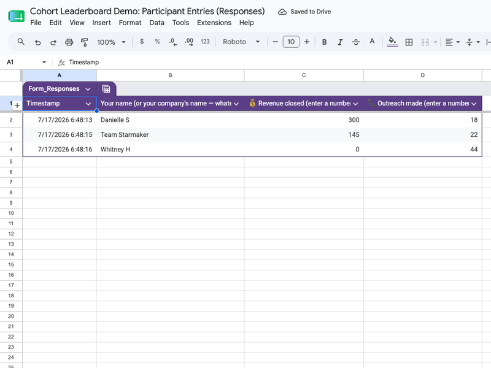Open Your name column dropdown
The height and width of the screenshot is (368, 491).
[x=236, y=104]
